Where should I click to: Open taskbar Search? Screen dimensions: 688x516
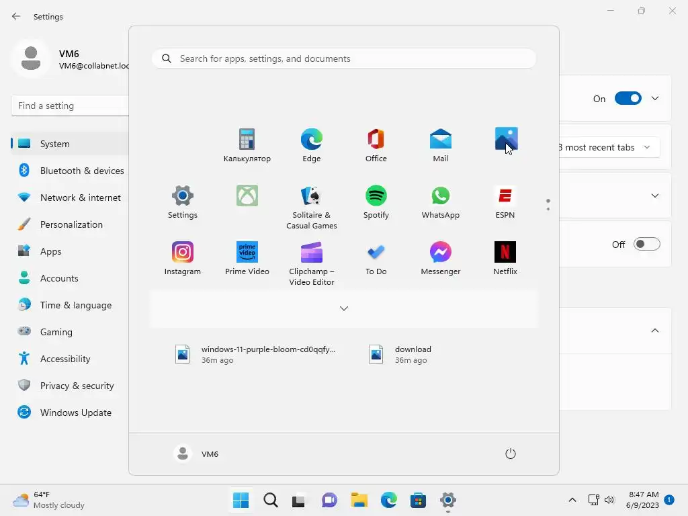(x=270, y=500)
